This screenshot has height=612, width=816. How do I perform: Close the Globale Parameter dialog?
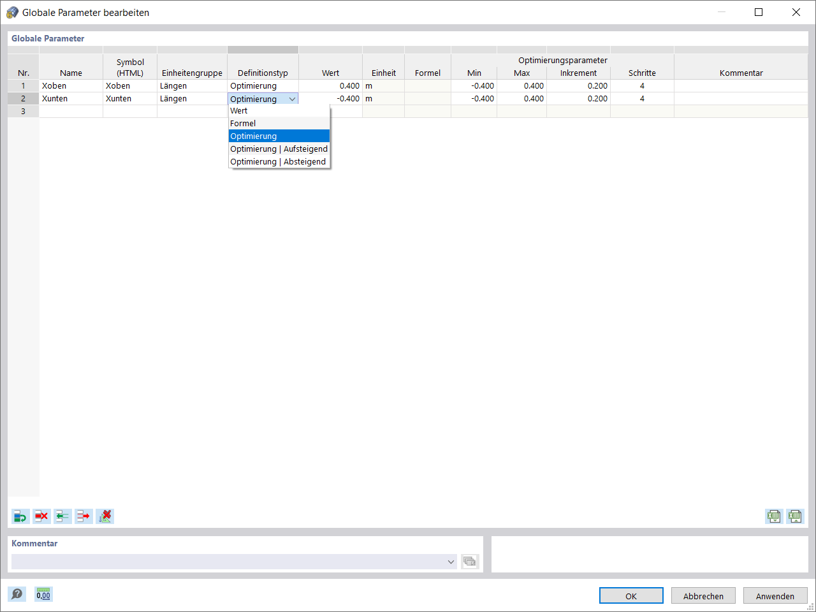(x=796, y=12)
